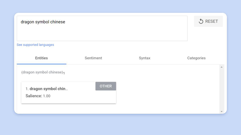Click the Salience label in entity card
241x135 pixels.
point(34,96)
